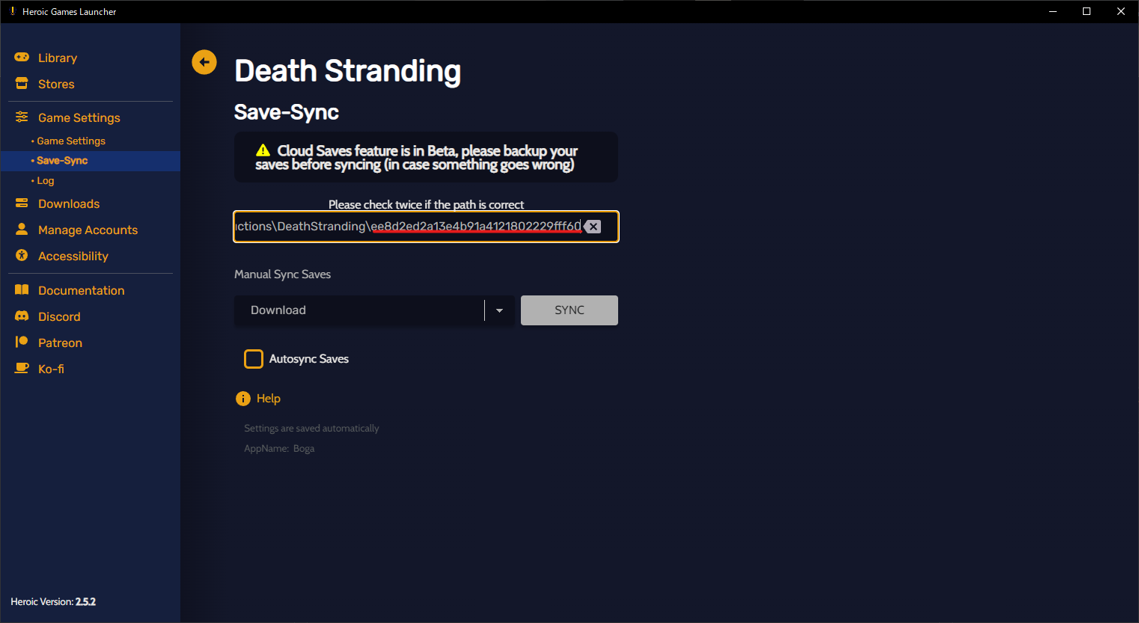Click the Accessibility icon

[22, 256]
